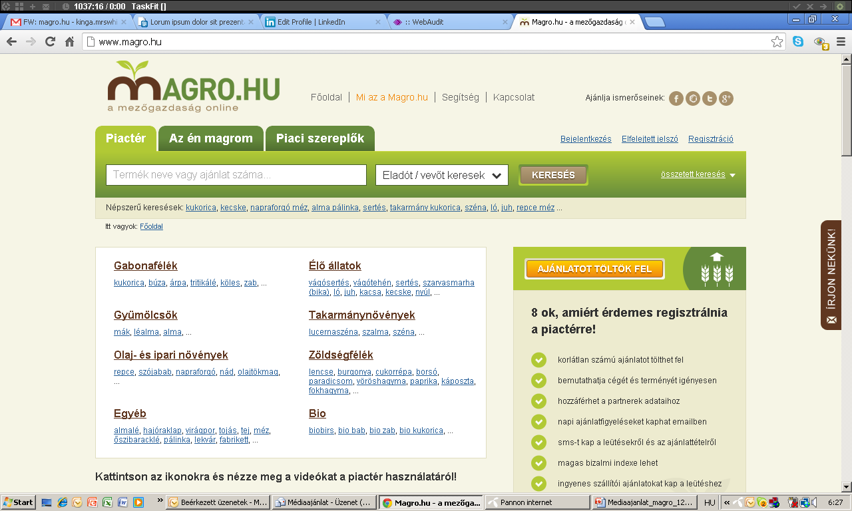Launch Excel from quick launch

coord(107,502)
